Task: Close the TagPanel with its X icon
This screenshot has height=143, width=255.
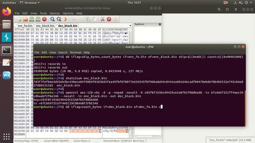Action: 160,24
